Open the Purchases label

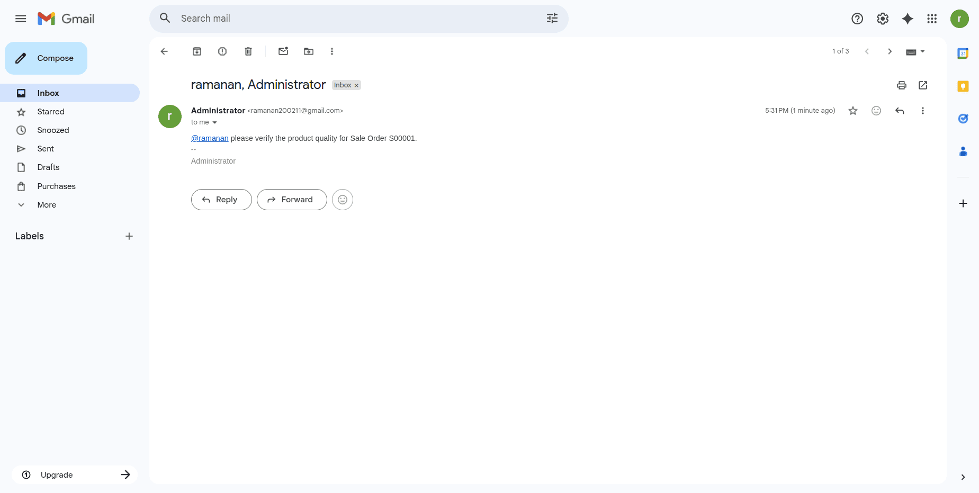pyautogui.click(x=56, y=186)
